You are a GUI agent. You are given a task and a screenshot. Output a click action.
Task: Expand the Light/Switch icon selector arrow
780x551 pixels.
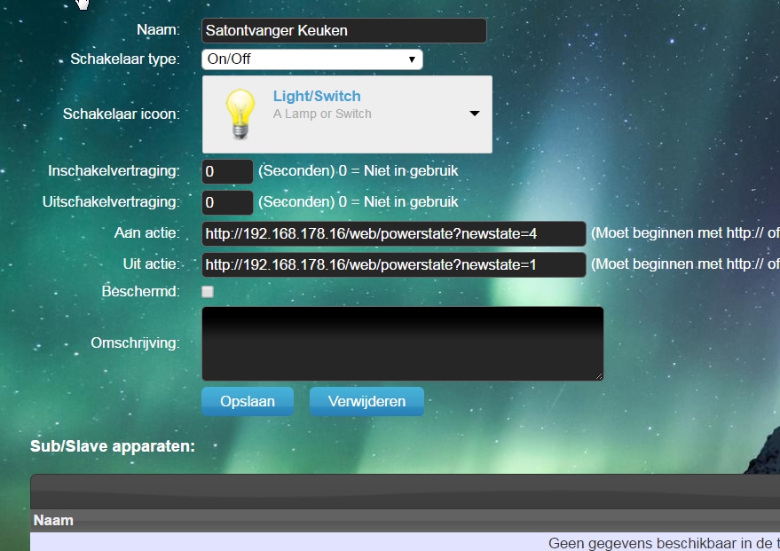475,114
